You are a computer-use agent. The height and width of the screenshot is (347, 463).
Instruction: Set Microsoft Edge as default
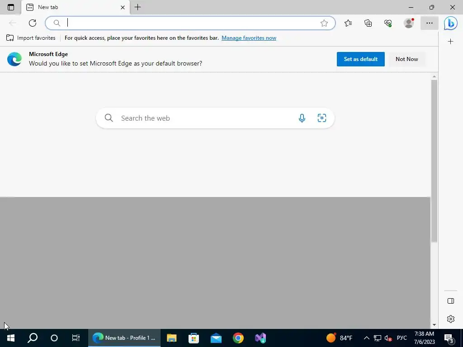[x=360, y=59]
